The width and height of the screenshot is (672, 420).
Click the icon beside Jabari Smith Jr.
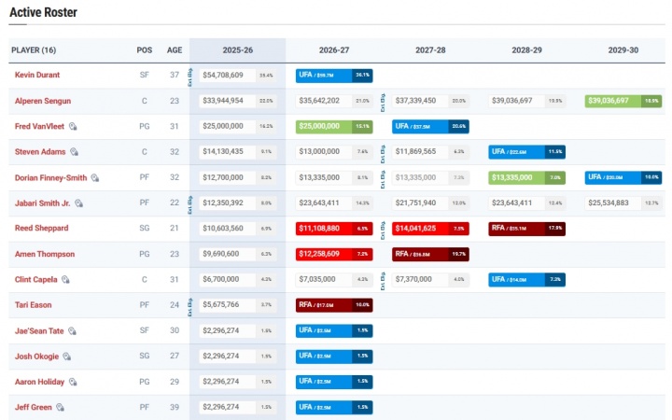pyautogui.click(x=79, y=203)
